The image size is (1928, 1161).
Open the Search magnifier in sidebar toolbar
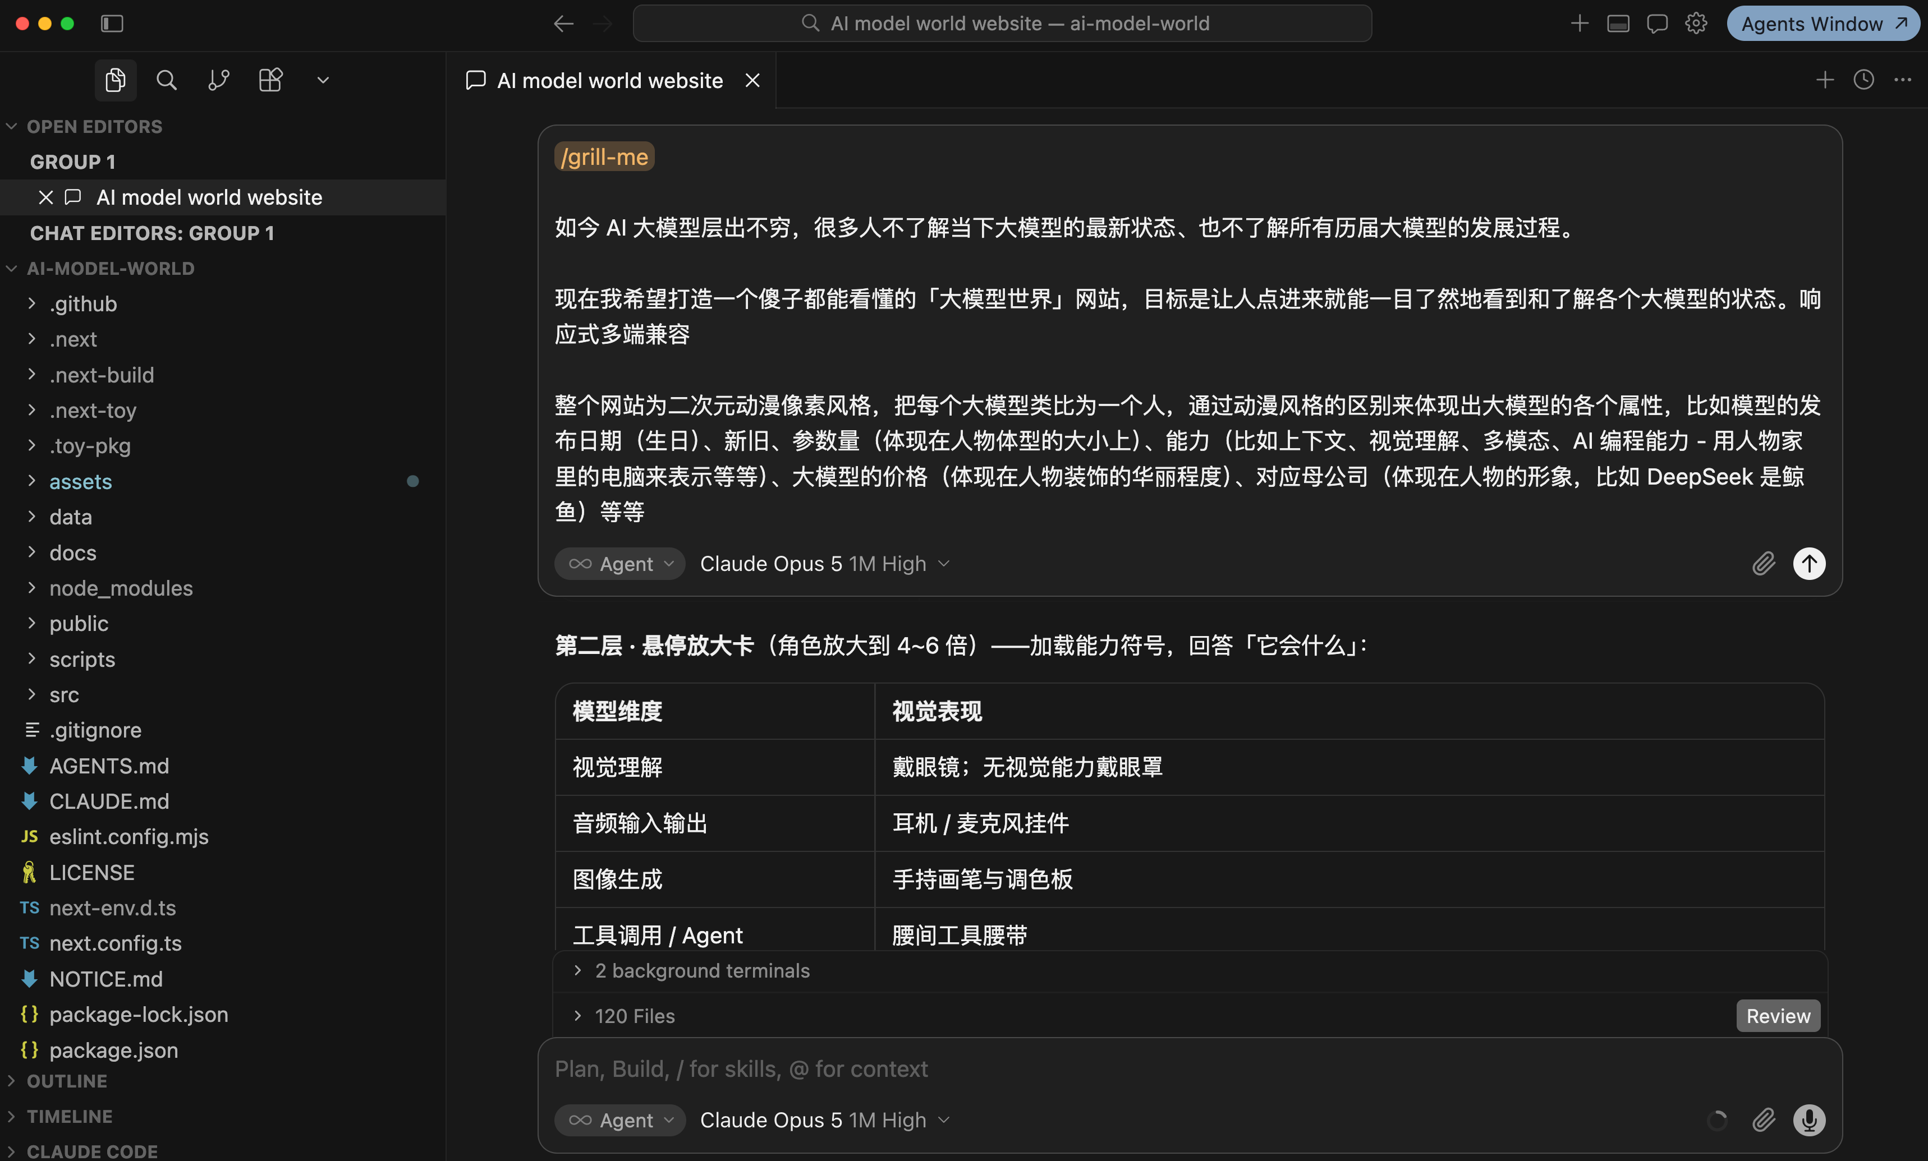(166, 80)
